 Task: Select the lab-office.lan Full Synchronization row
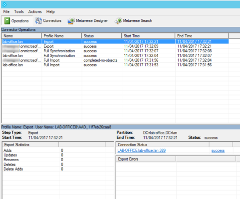(x=115, y=56)
